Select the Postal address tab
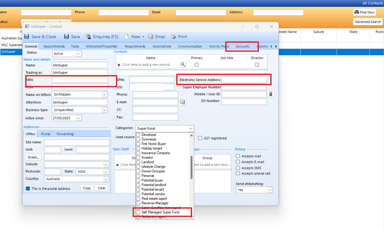384x229 pixels. click(46, 134)
